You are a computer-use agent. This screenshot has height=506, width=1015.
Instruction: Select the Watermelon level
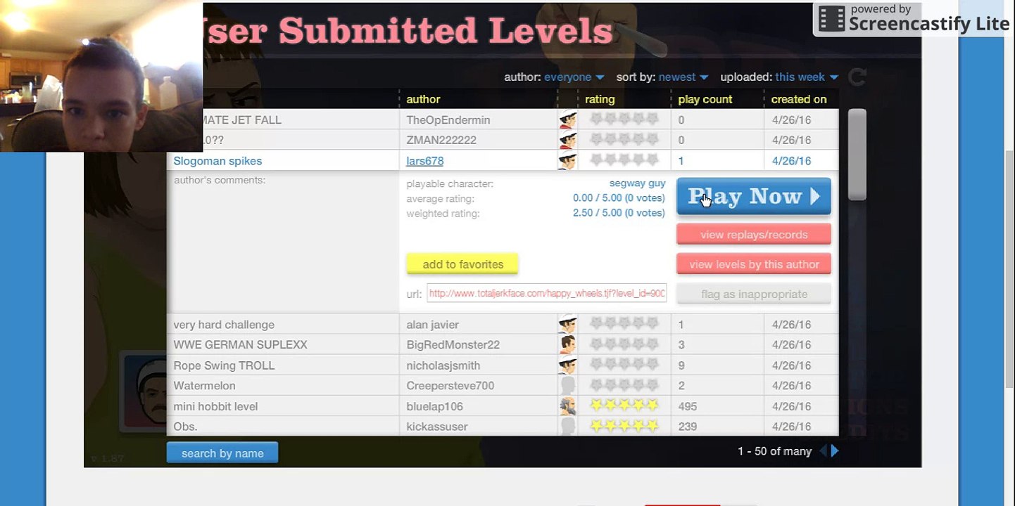tap(503, 385)
